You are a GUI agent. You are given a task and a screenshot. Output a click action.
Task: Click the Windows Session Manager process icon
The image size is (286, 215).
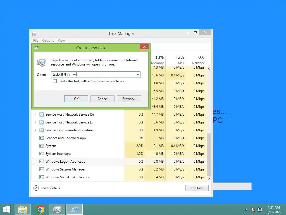42,169
